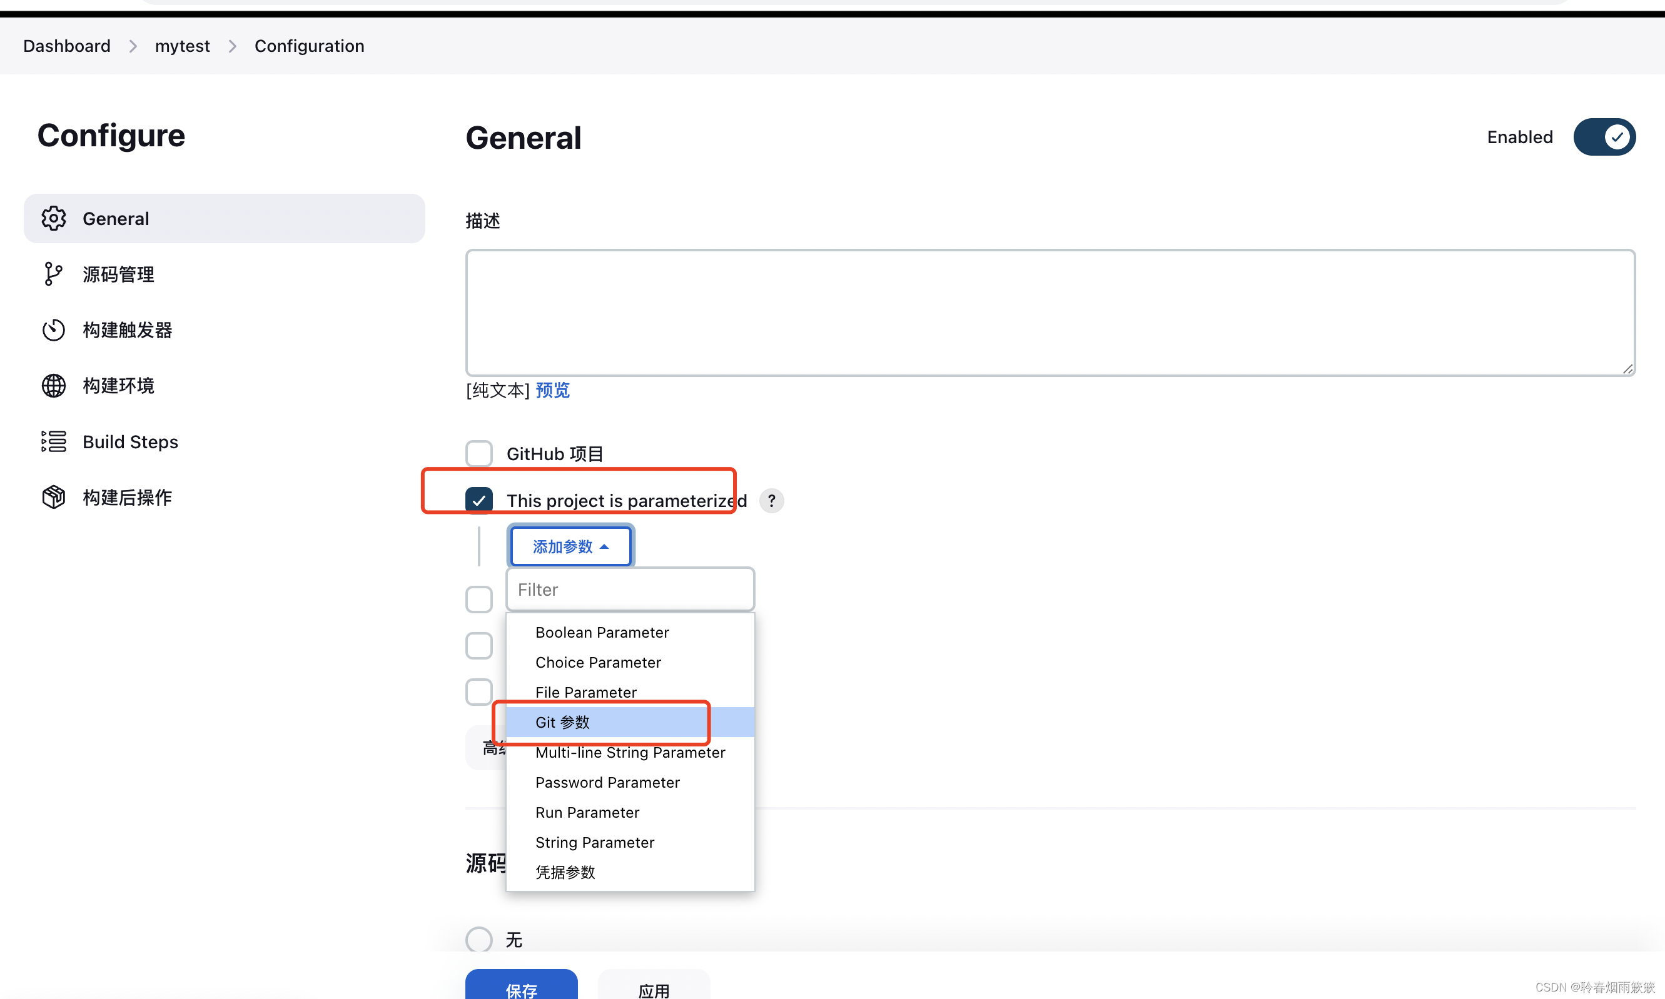This screenshot has height=999, width=1665.
Task: Choose Boolean Parameter from the list
Action: click(630, 633)
